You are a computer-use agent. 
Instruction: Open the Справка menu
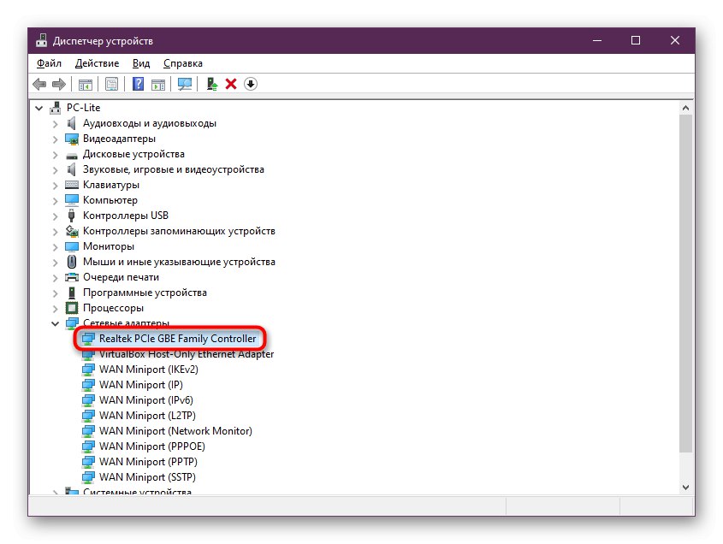[x=182, y=63]
